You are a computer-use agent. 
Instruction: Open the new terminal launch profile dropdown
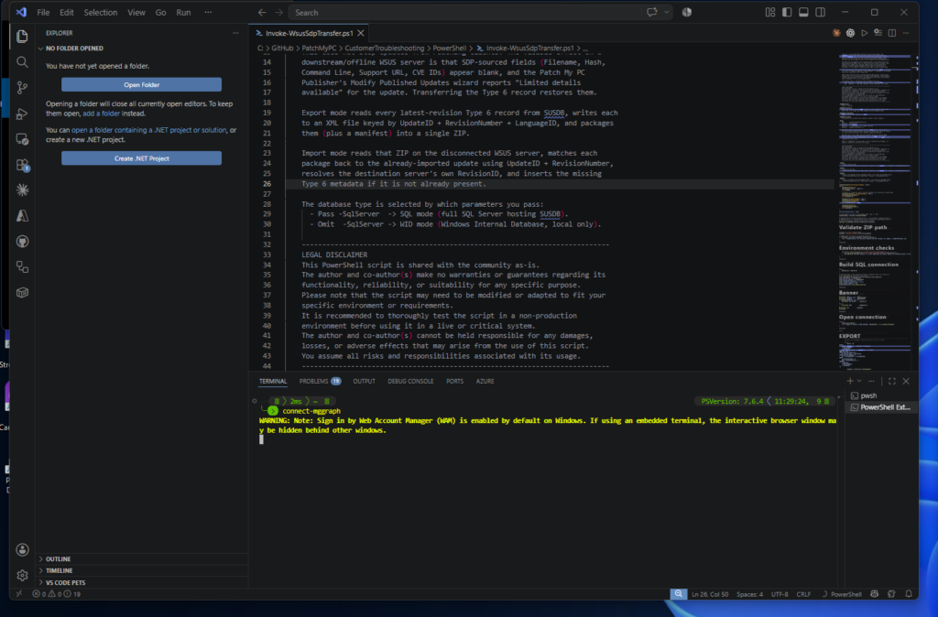[x=859, y=381]
